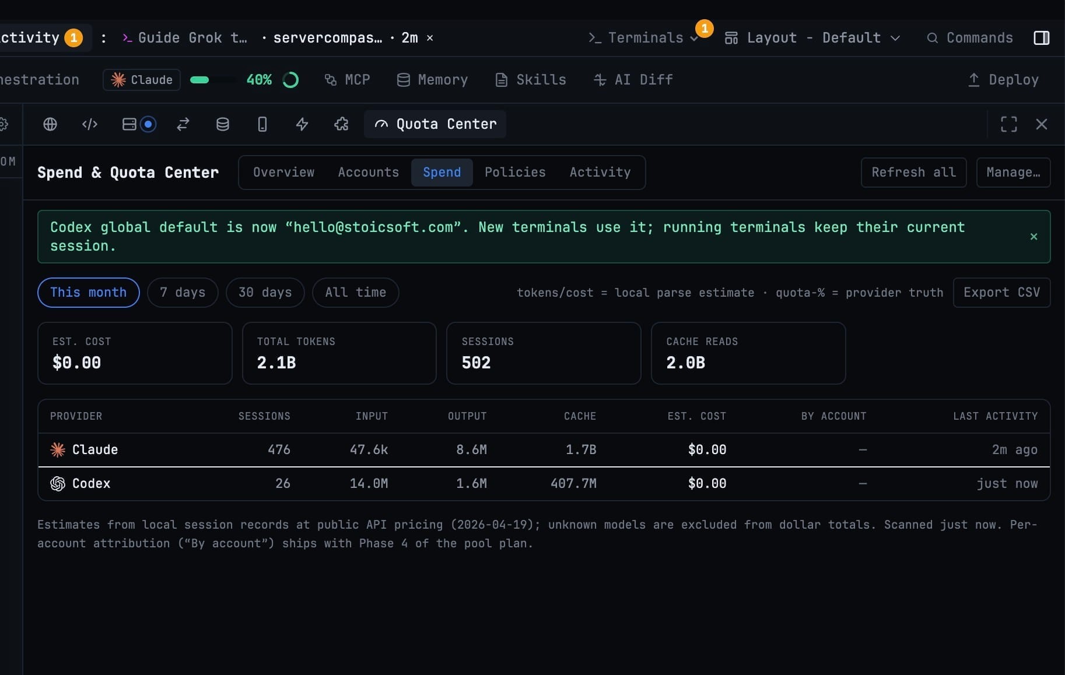Select the All time range filter
Screen dimensions: 1065x675
tap(356, 293)
